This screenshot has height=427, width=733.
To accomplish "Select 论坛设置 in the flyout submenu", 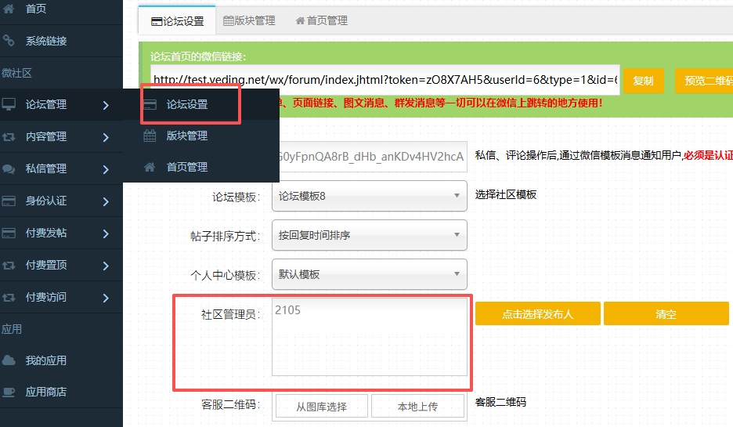I will pos(187,104).
